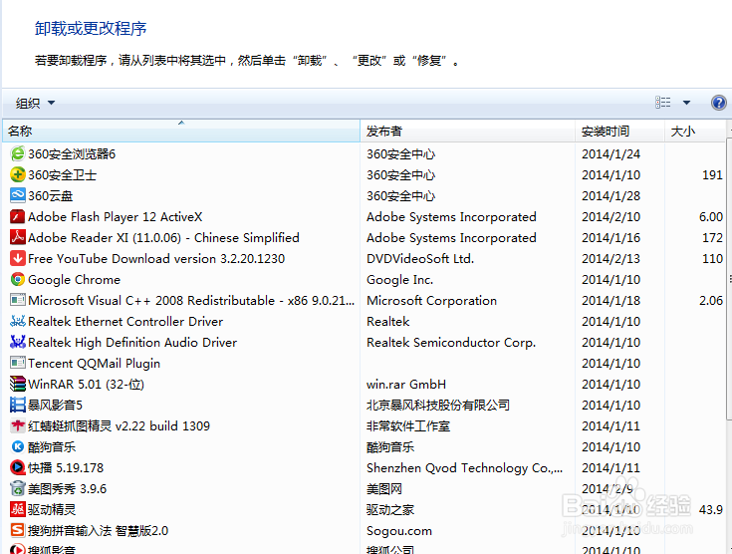
Task: Click install date 2014/2/13
Action: [611, 259]
